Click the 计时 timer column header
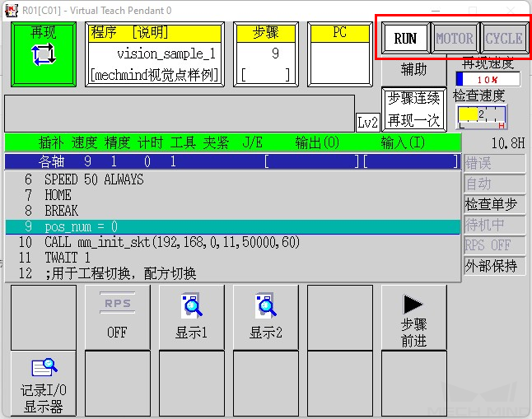 point(151,142)
